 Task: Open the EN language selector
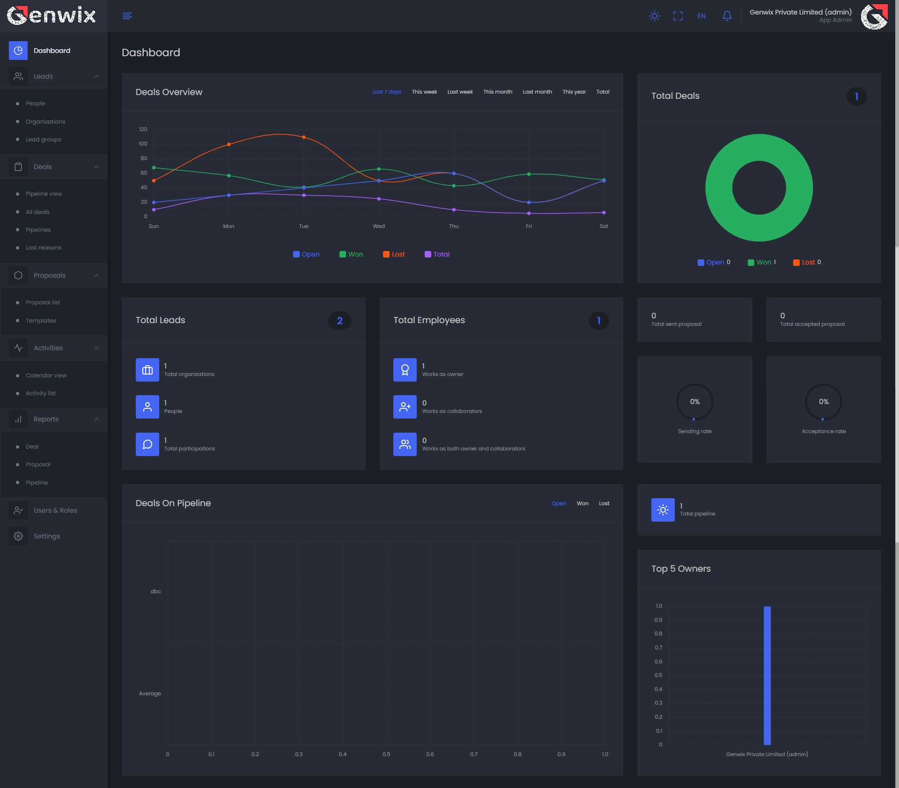[x=701, y=16]
